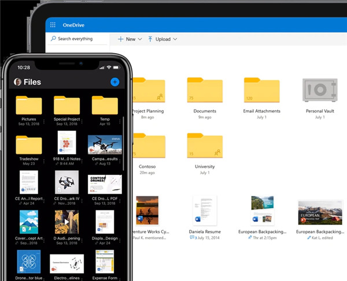Open the Temp folder on phone

[104, 106]
